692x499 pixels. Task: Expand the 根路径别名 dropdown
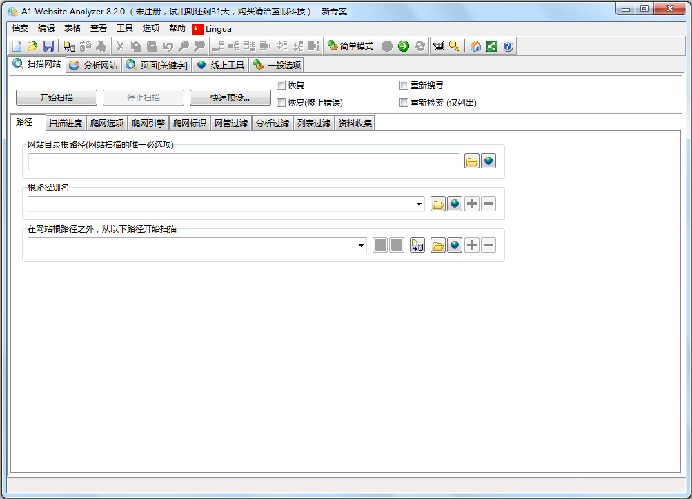pos(419,204)
